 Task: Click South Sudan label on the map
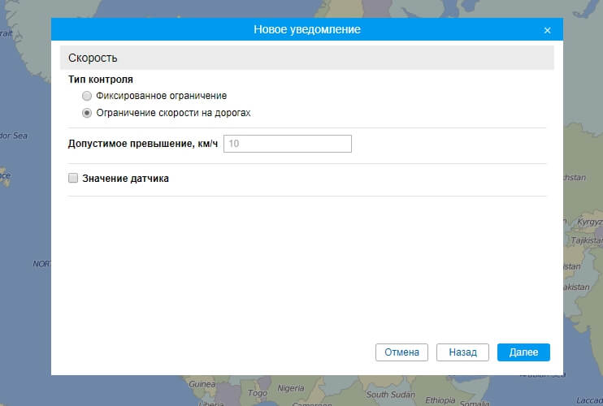coord(390,395)
